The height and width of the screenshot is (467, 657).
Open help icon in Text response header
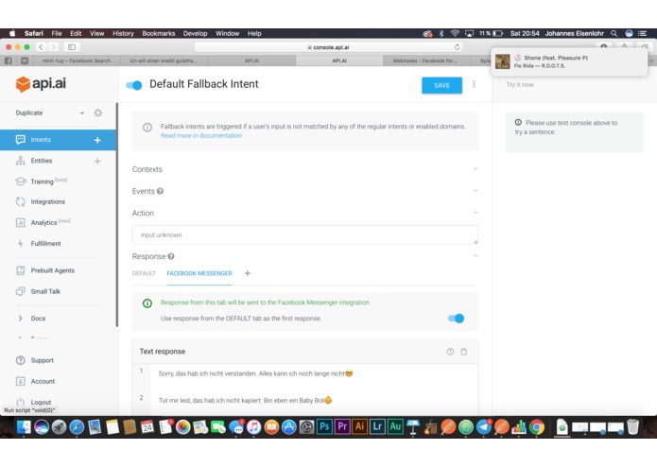(450, 352)
